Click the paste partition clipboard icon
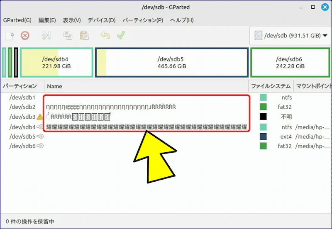Viewport: 332px width, 229px height. click(x=84, y=35)
